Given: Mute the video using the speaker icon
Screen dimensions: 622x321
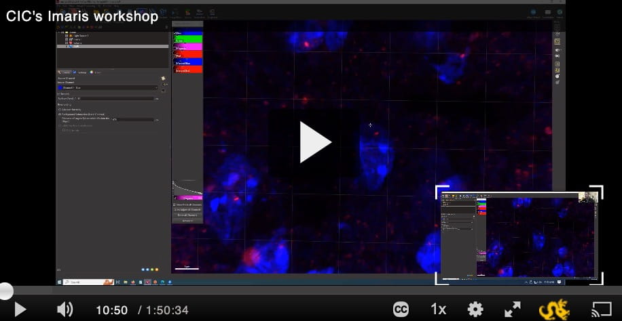Looking at the screenshot, I should coord(65,309).
